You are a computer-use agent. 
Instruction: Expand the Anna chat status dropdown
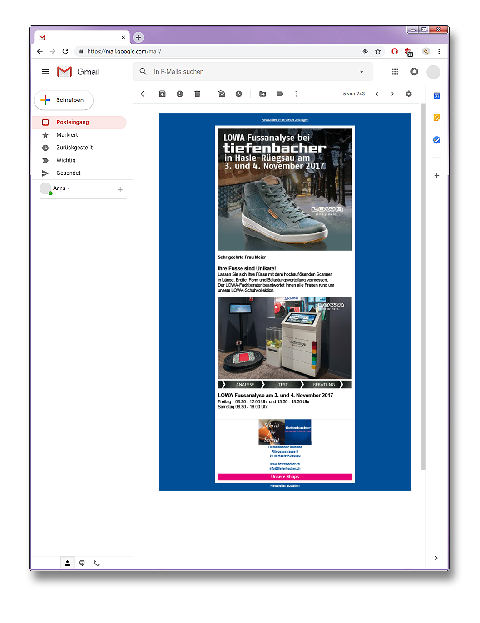click(x=69, y=188)
